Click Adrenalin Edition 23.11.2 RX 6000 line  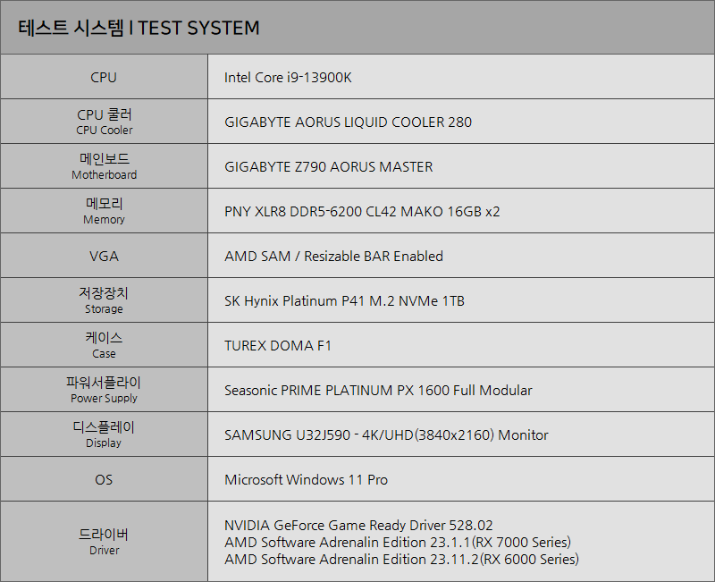pos(401,559)
